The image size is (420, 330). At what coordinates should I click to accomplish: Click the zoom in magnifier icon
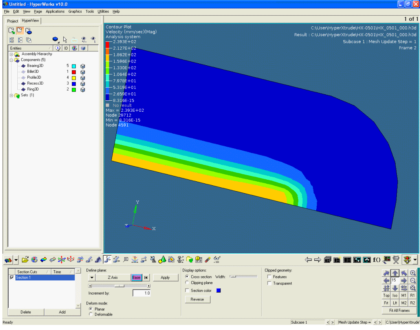point(413,273)
